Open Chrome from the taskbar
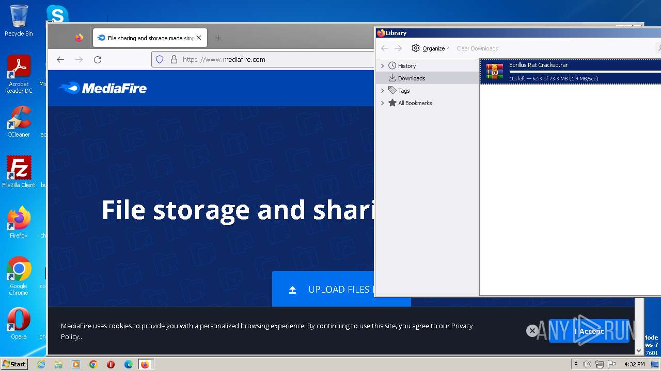Screen dimensions: 661x371 tap(93, 364)
